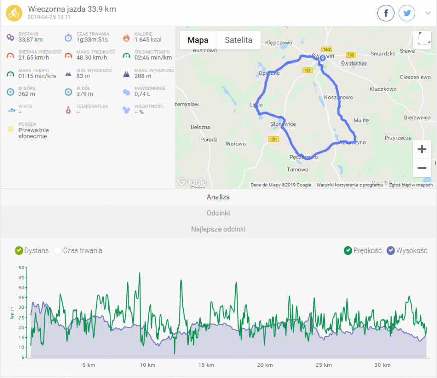Toggle fullscreen map view
The image size is (437, 378).
coord(422,40)
